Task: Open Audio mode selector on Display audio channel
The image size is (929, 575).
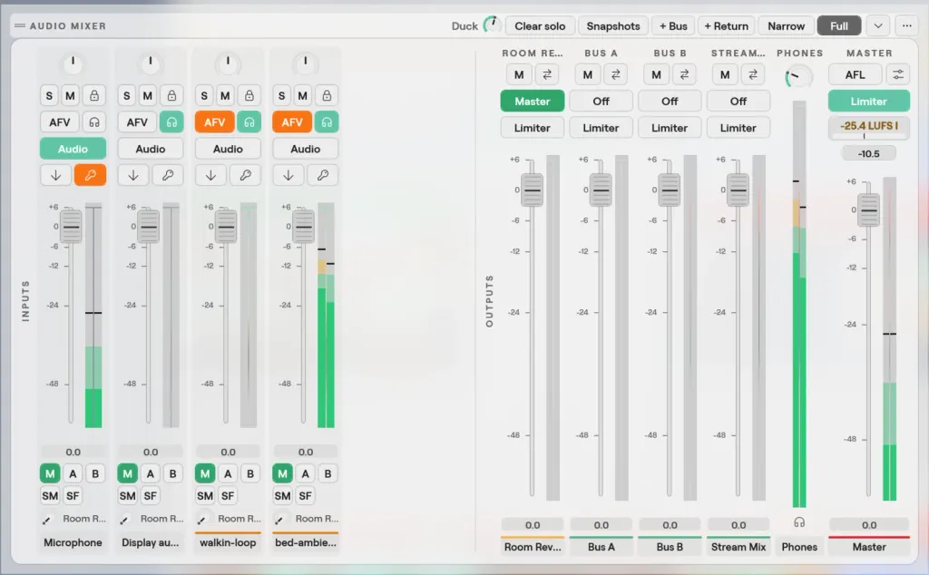Action: 151,149
